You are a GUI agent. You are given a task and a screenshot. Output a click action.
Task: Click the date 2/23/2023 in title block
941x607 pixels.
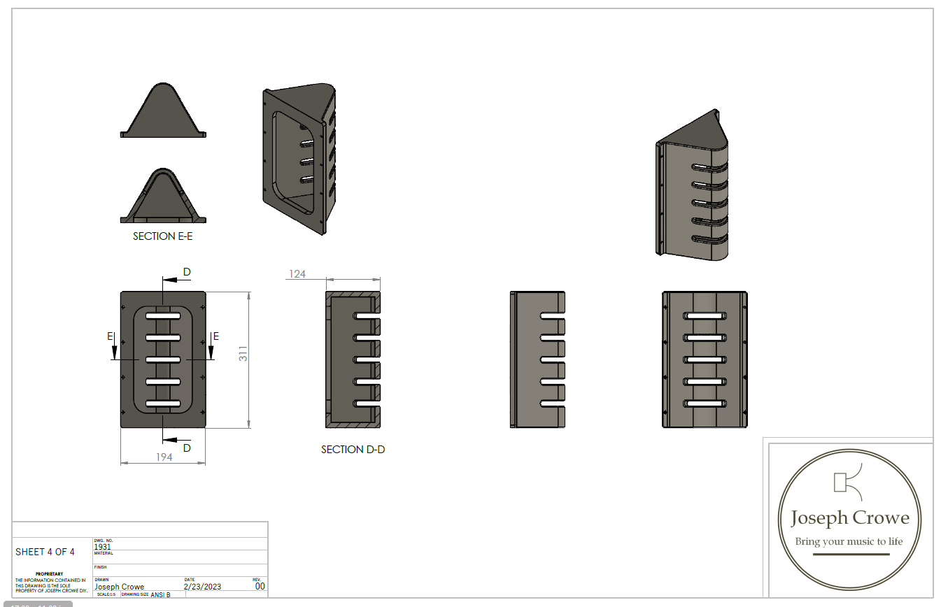pyautogui.click(x=202, y=587)
